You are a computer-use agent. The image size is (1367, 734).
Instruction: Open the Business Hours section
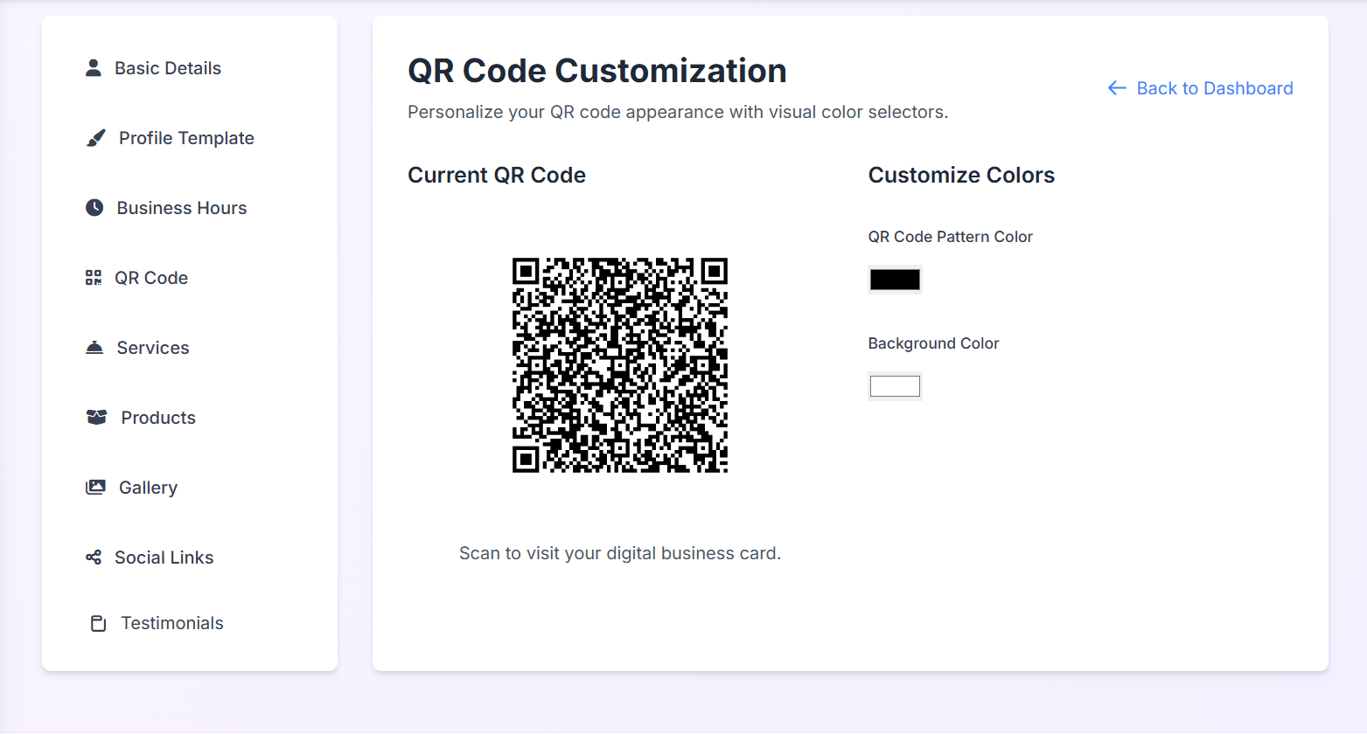tap(180, 207)
